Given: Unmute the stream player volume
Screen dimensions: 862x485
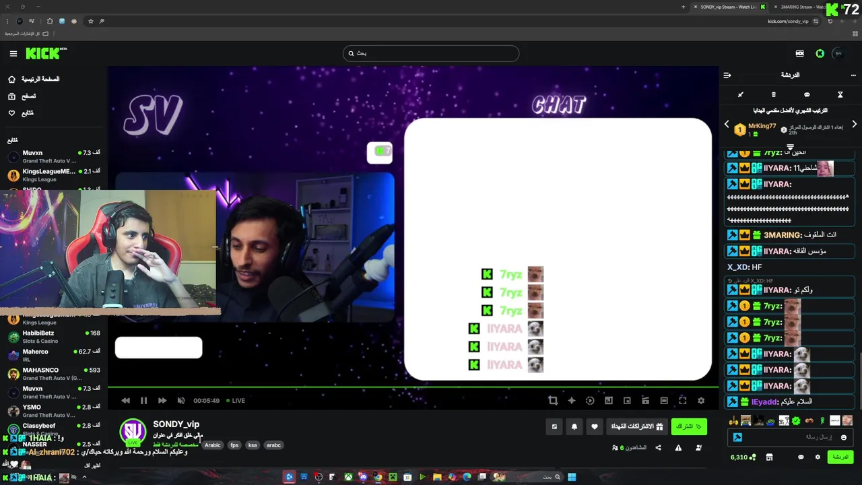Looking at the screenshot, I should [180, 400].
